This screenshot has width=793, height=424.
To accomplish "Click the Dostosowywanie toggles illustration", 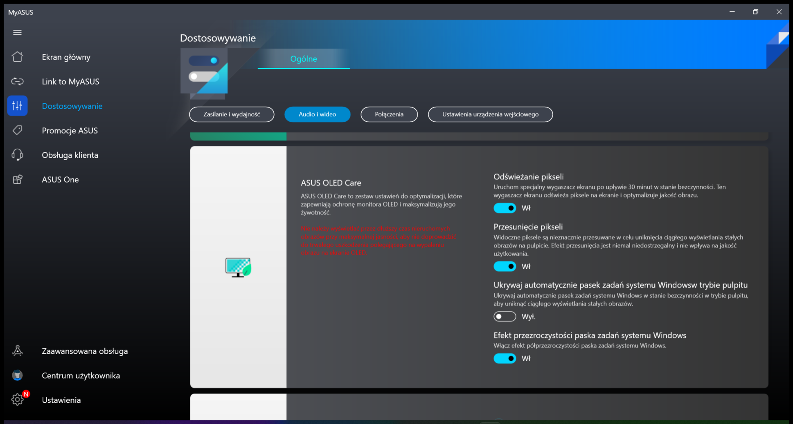I will [x=204, y=74].
